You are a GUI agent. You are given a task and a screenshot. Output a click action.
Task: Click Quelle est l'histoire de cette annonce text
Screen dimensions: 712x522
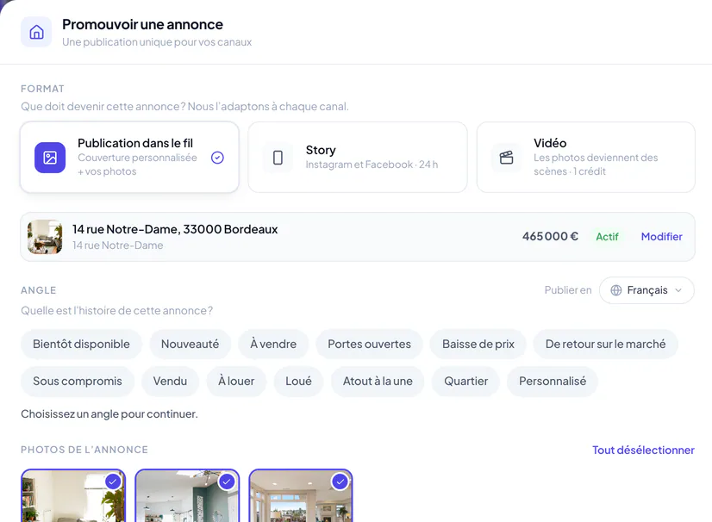pyautogui.click(x=116, y=310)
